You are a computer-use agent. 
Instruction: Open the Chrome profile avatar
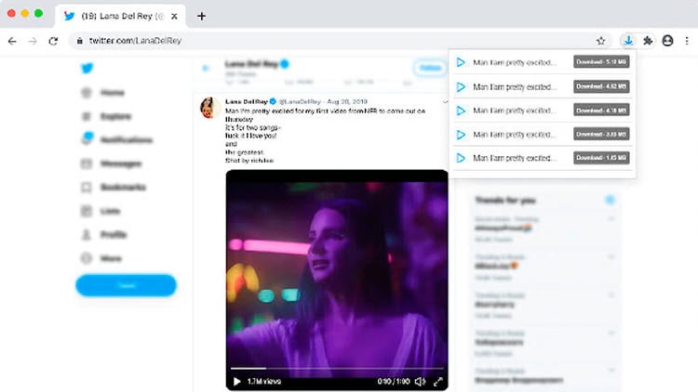coord(667,41)
